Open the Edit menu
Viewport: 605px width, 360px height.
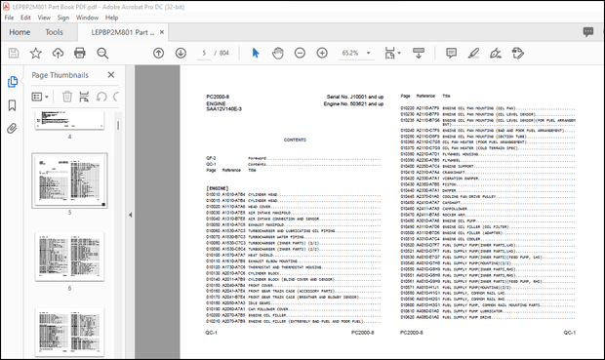coord(25,18)
